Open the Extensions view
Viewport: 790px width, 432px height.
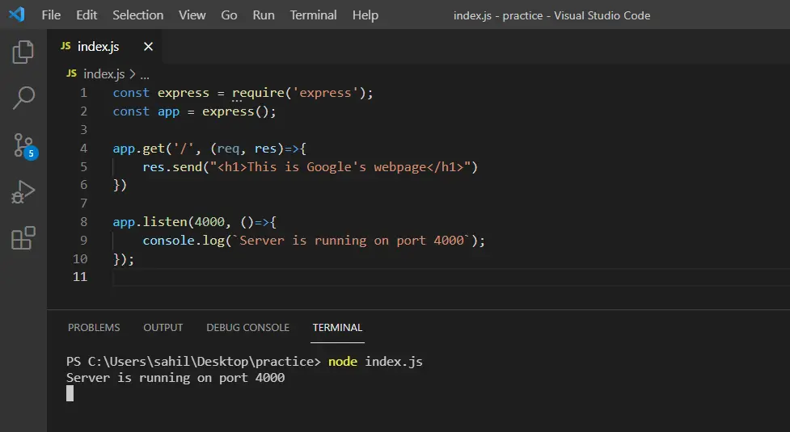[23, 238]
